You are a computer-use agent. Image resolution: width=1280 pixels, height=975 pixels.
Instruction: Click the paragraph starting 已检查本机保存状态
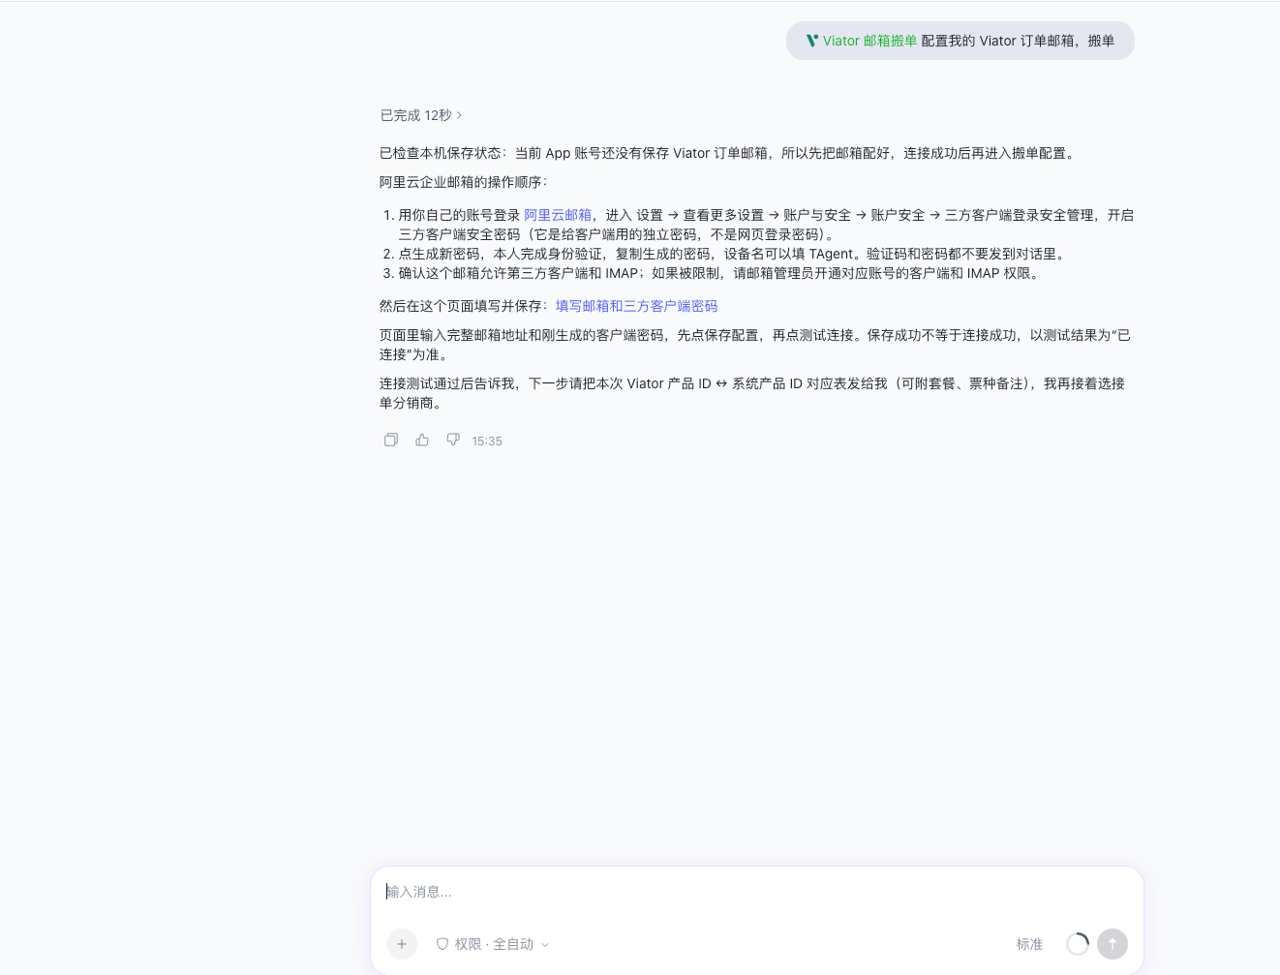click(729, 153)
